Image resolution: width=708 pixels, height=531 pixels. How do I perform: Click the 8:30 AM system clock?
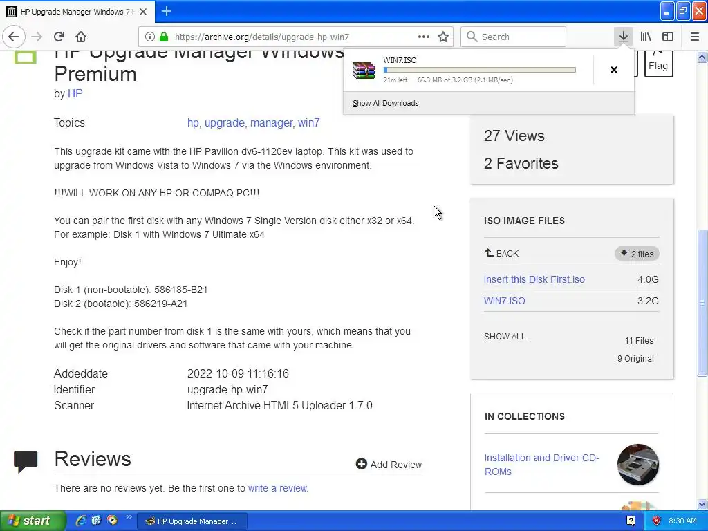[682, 521]
